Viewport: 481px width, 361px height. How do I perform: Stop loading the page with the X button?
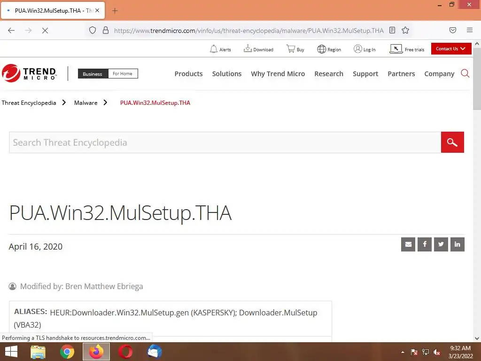tap(45, 31)
